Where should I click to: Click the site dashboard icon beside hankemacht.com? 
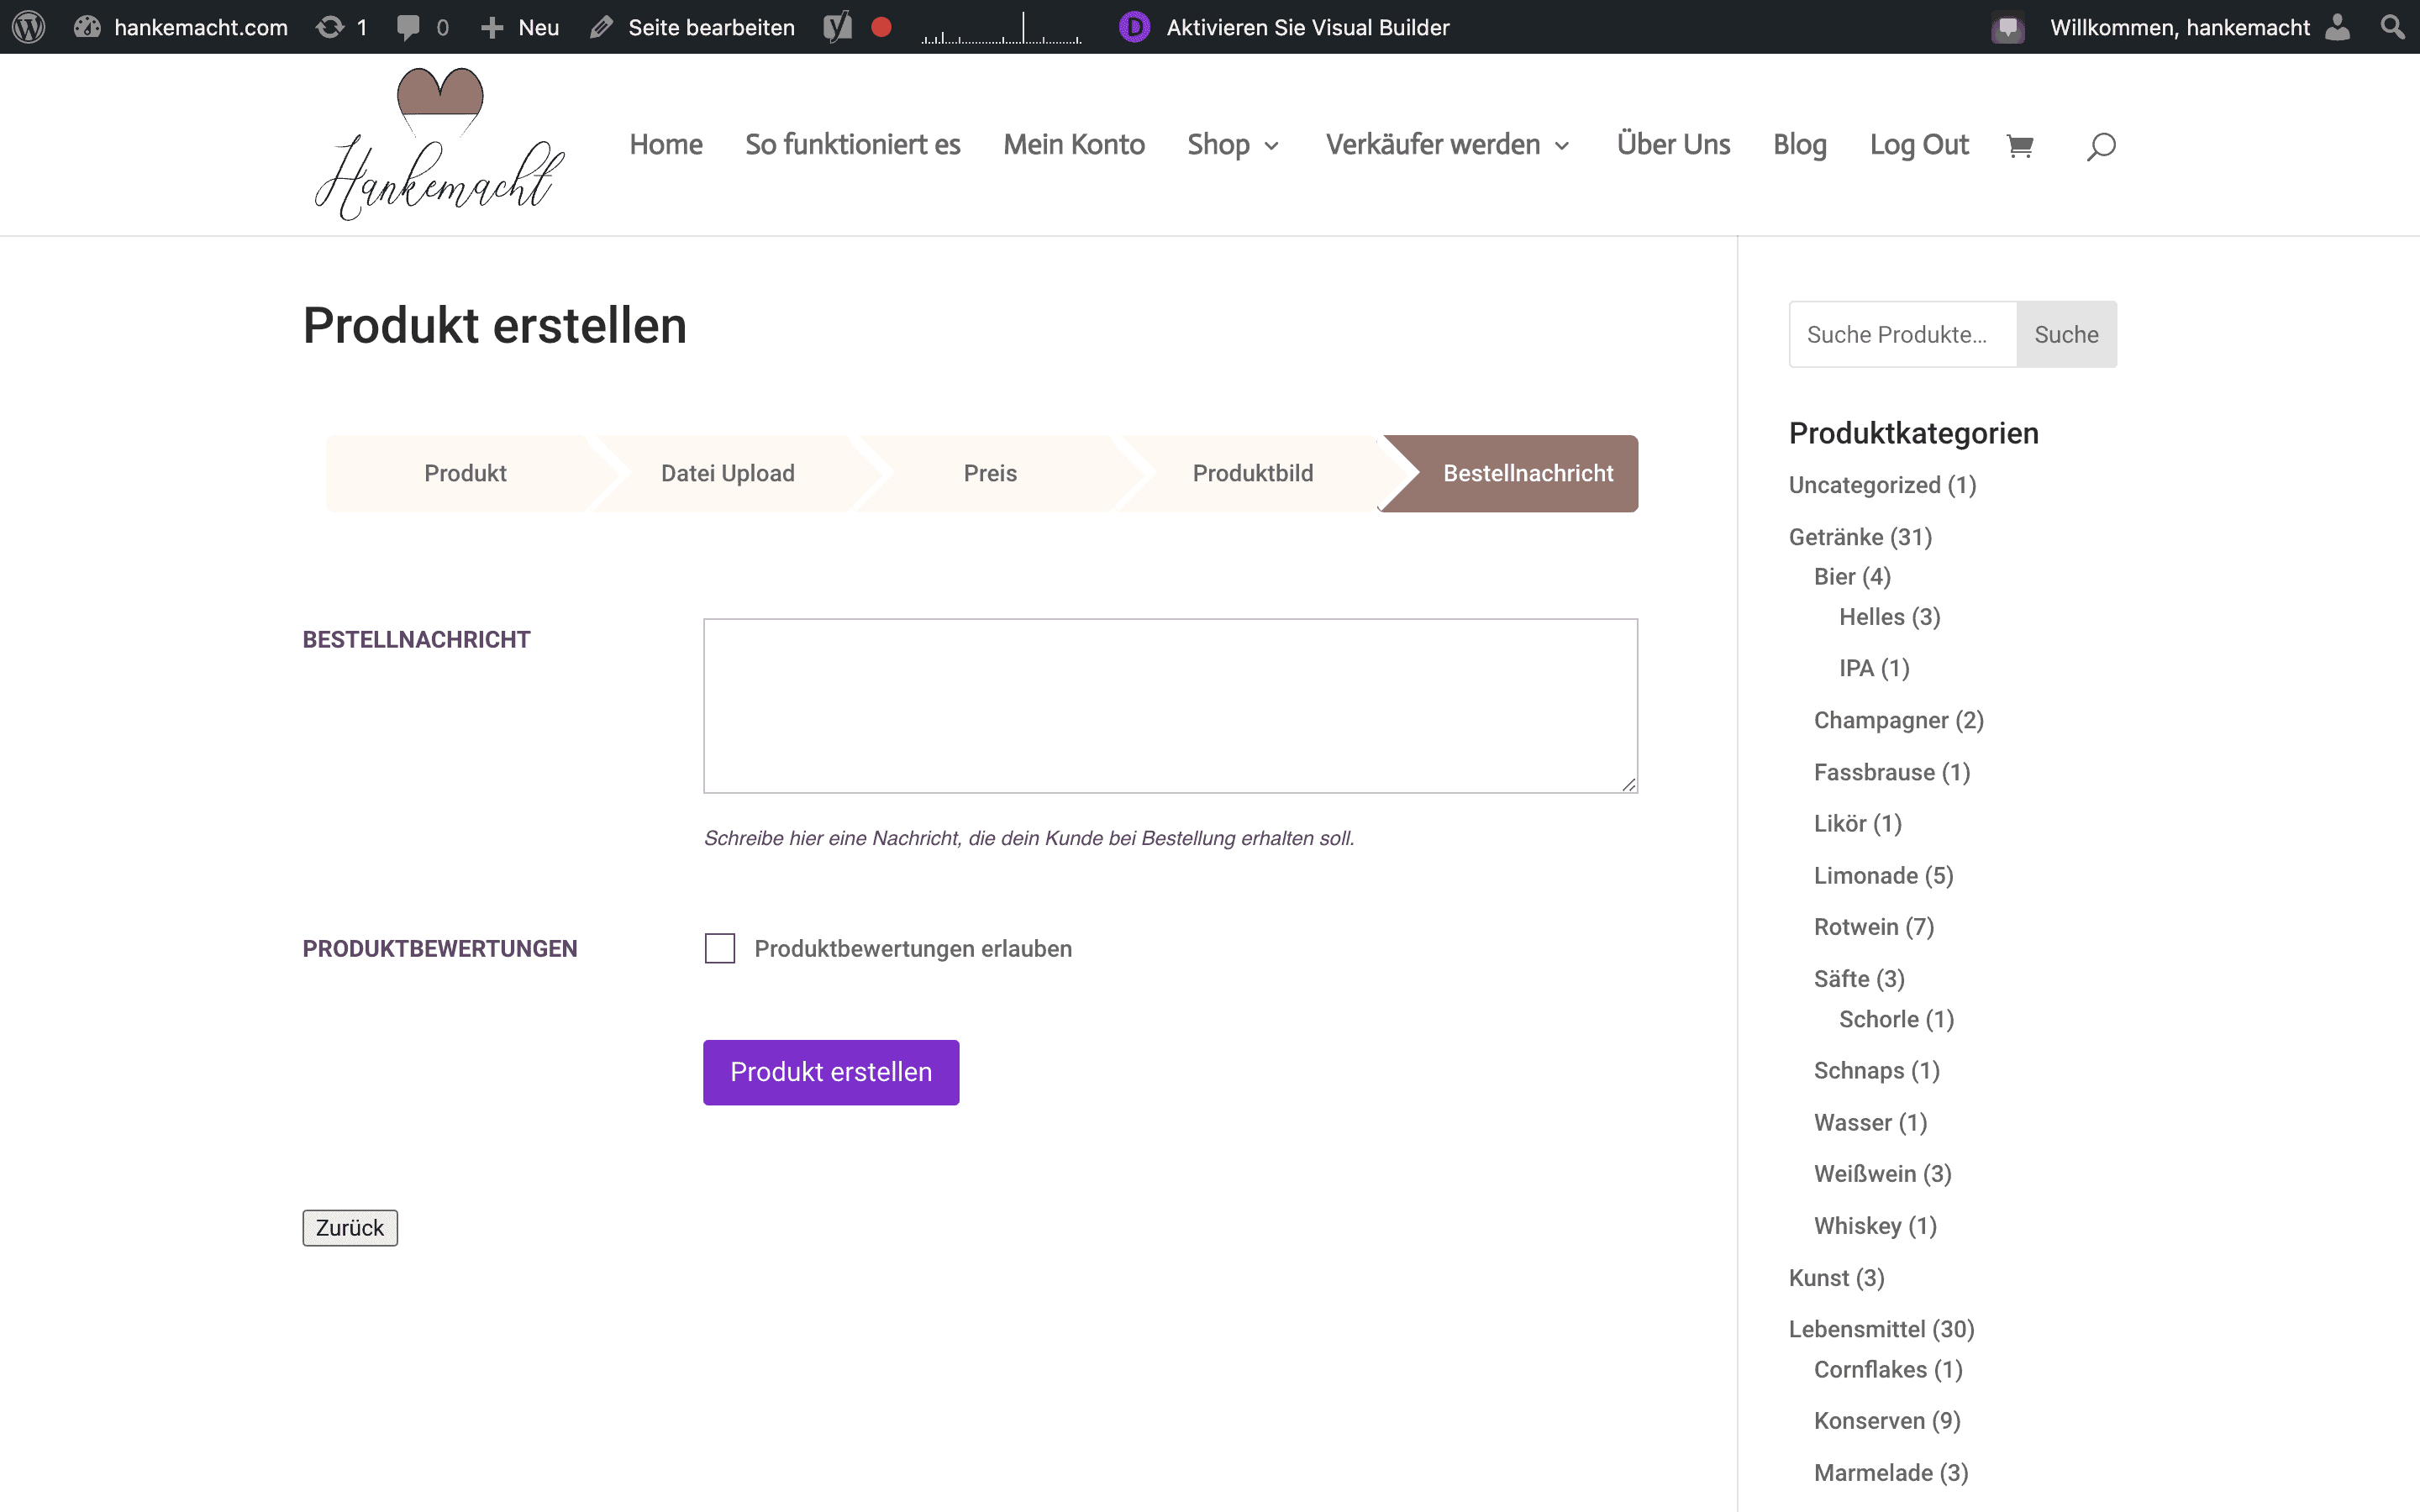87,27
